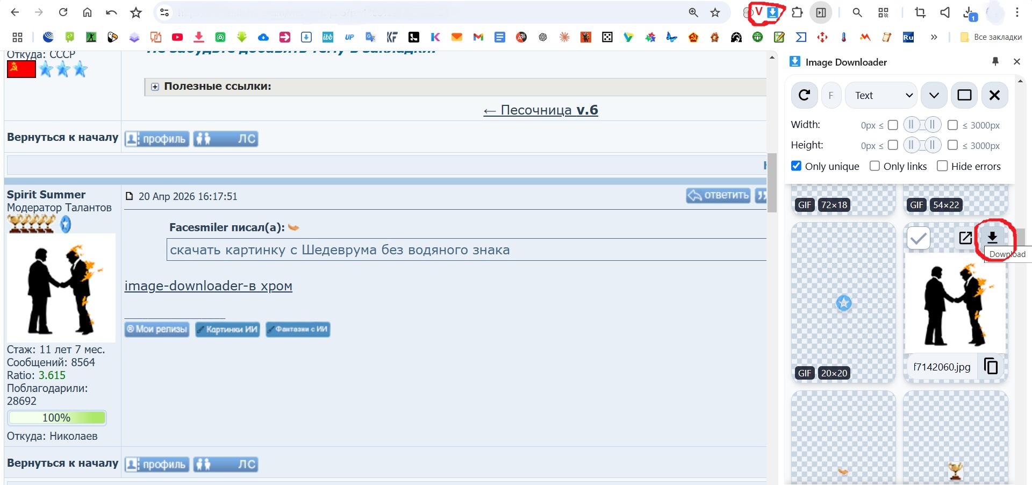
Task: Open the browser three-dot menu
Action: click(1017, 12)
